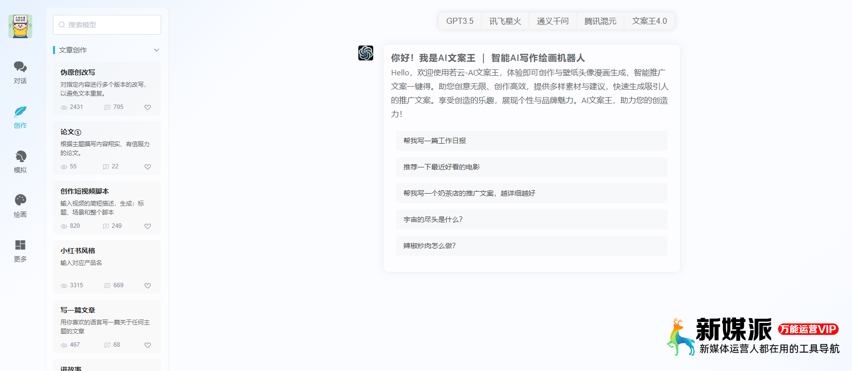Select the 讯飞星火 model tab
Viewport: 852px width, 371px height.
point(505,21)
